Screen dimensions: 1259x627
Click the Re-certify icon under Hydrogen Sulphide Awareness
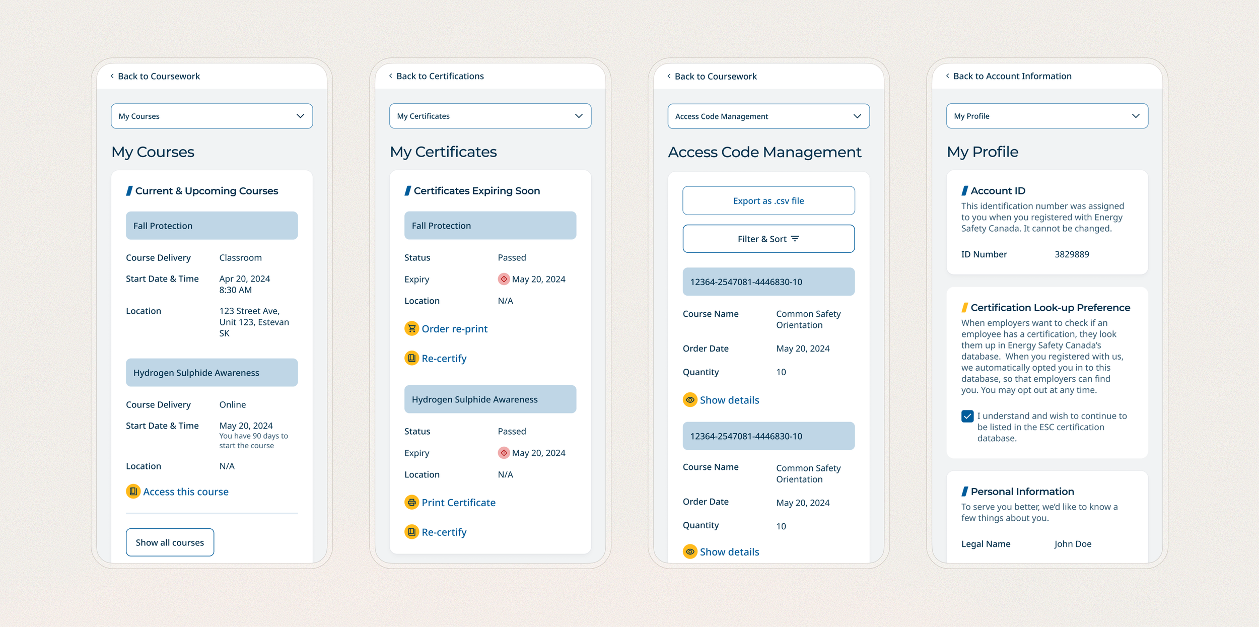coord(411,532)
